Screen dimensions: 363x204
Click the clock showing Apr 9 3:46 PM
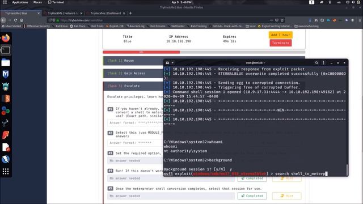[x=181, y=2]
